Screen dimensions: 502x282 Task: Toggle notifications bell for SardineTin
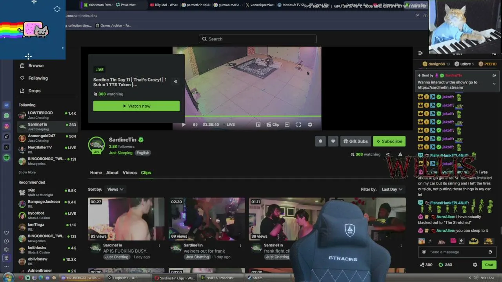pos(320,141)
